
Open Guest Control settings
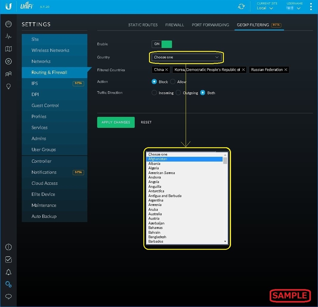54,106
